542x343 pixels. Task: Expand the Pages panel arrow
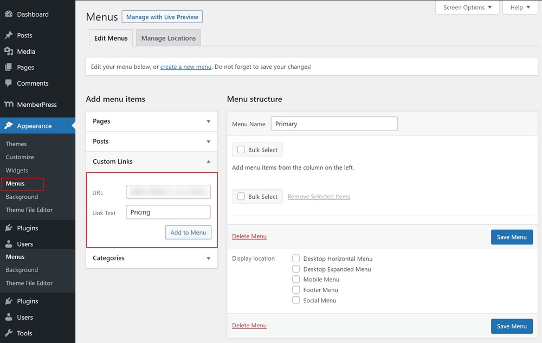click(209, 121)
